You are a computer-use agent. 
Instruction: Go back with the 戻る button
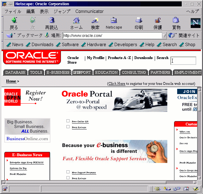14,23
